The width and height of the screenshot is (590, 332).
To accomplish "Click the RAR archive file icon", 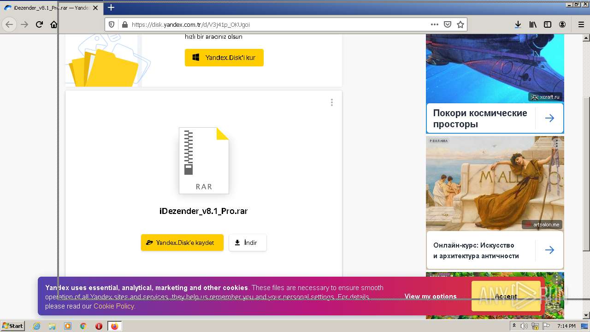I will pos(204,160).
